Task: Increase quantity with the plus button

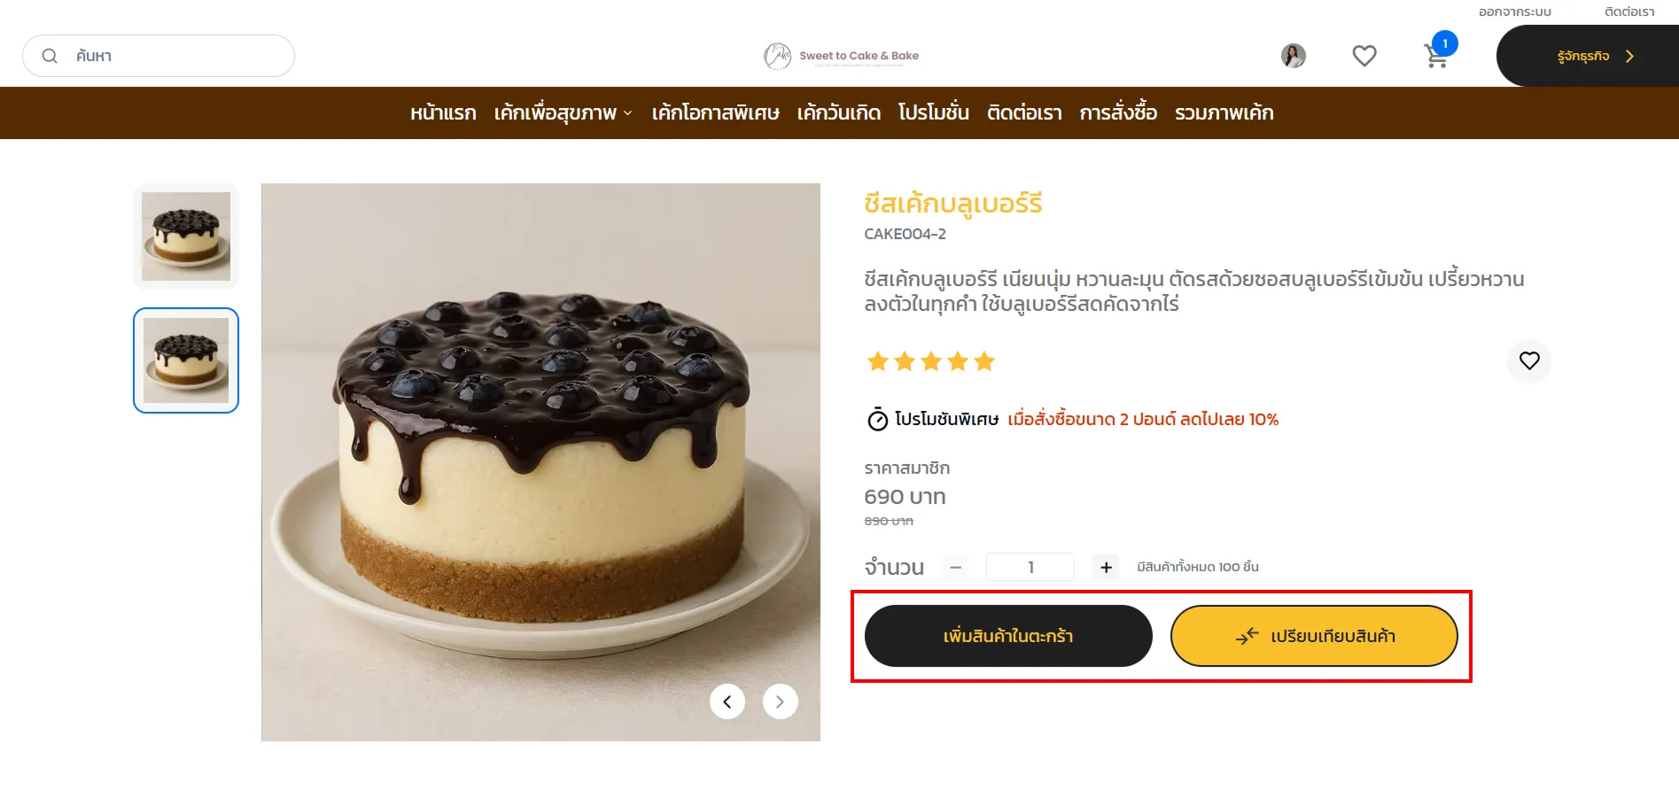Action: coord(1106,567)
